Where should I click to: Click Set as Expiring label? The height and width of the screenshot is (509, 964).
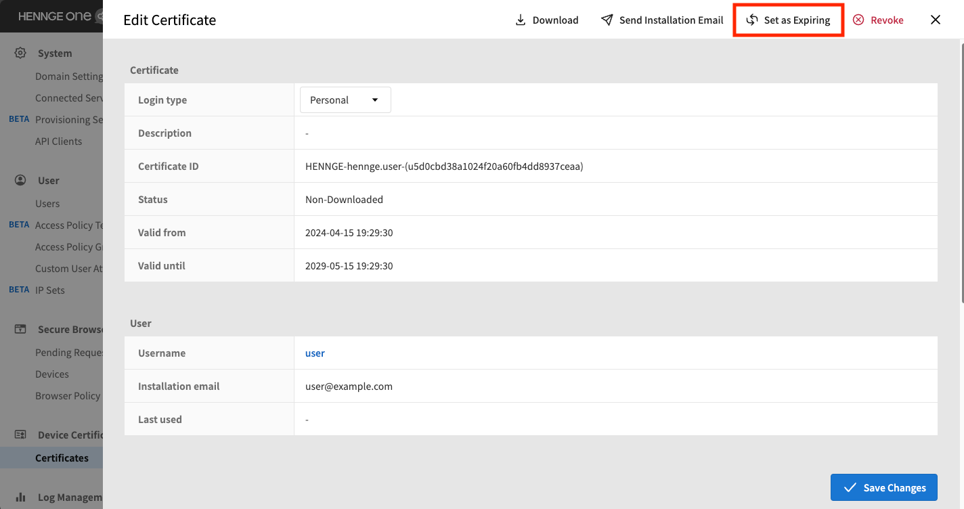click(797, 20)
